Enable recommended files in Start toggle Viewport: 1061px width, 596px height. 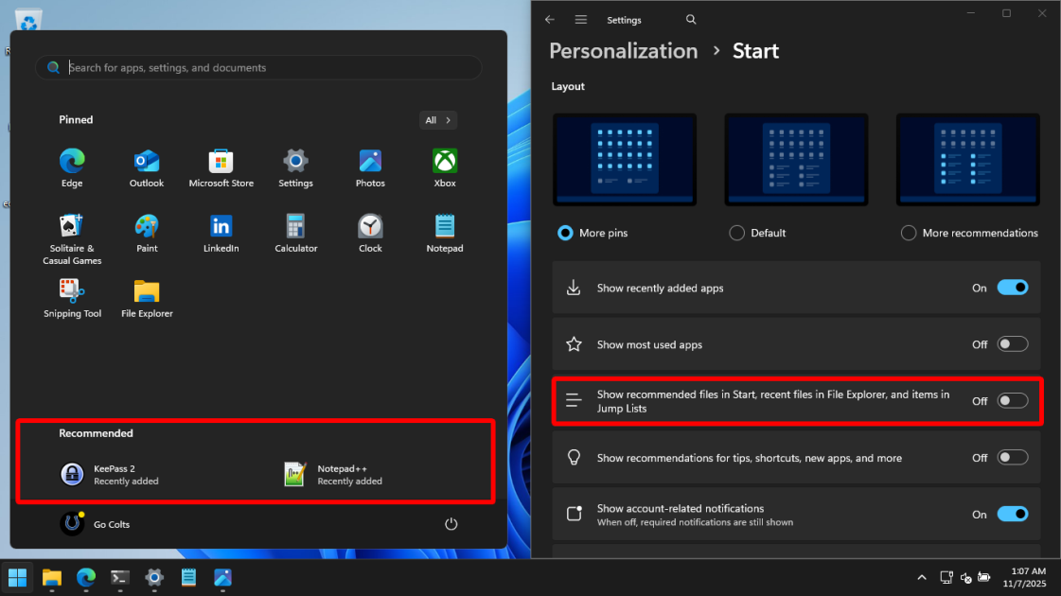pos(1013,400)
